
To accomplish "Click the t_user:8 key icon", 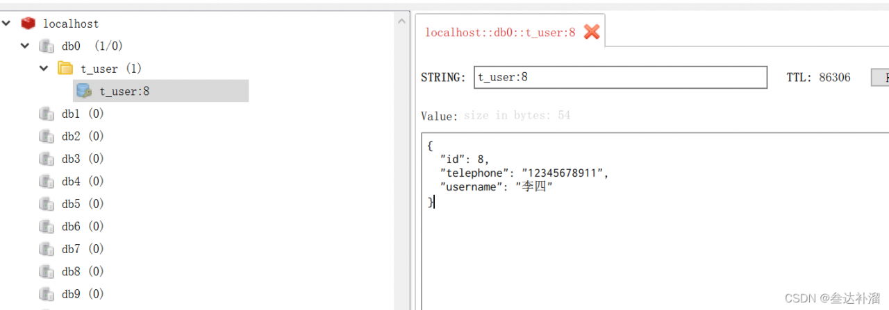I will click(84, 91).
